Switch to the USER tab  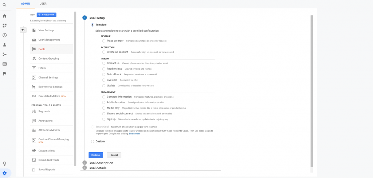coord(43,4)
